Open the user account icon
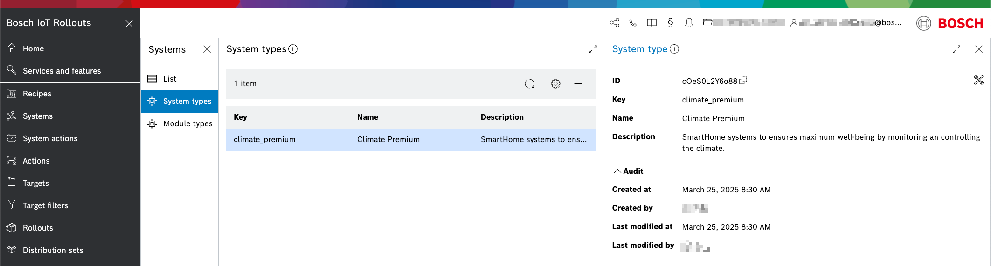The image size is (991, 266). pos(794,23)
